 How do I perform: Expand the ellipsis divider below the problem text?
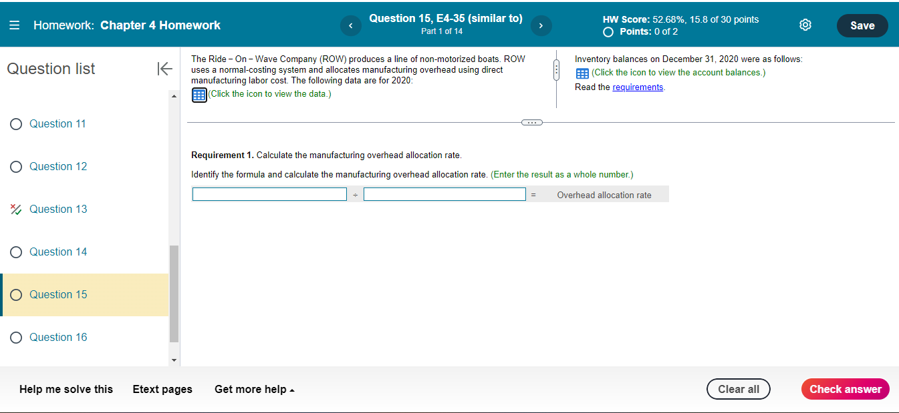531,122
